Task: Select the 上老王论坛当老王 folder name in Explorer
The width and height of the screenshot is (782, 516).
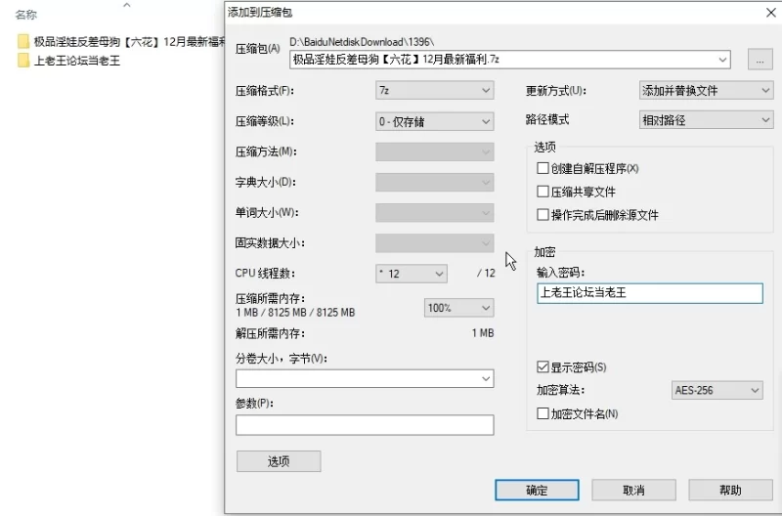Action: [x=77, y=61]
